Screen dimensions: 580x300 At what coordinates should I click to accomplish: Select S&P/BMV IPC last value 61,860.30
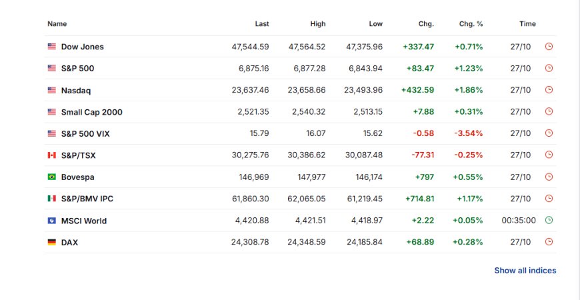pyautogui.click(x=251, y=199)
